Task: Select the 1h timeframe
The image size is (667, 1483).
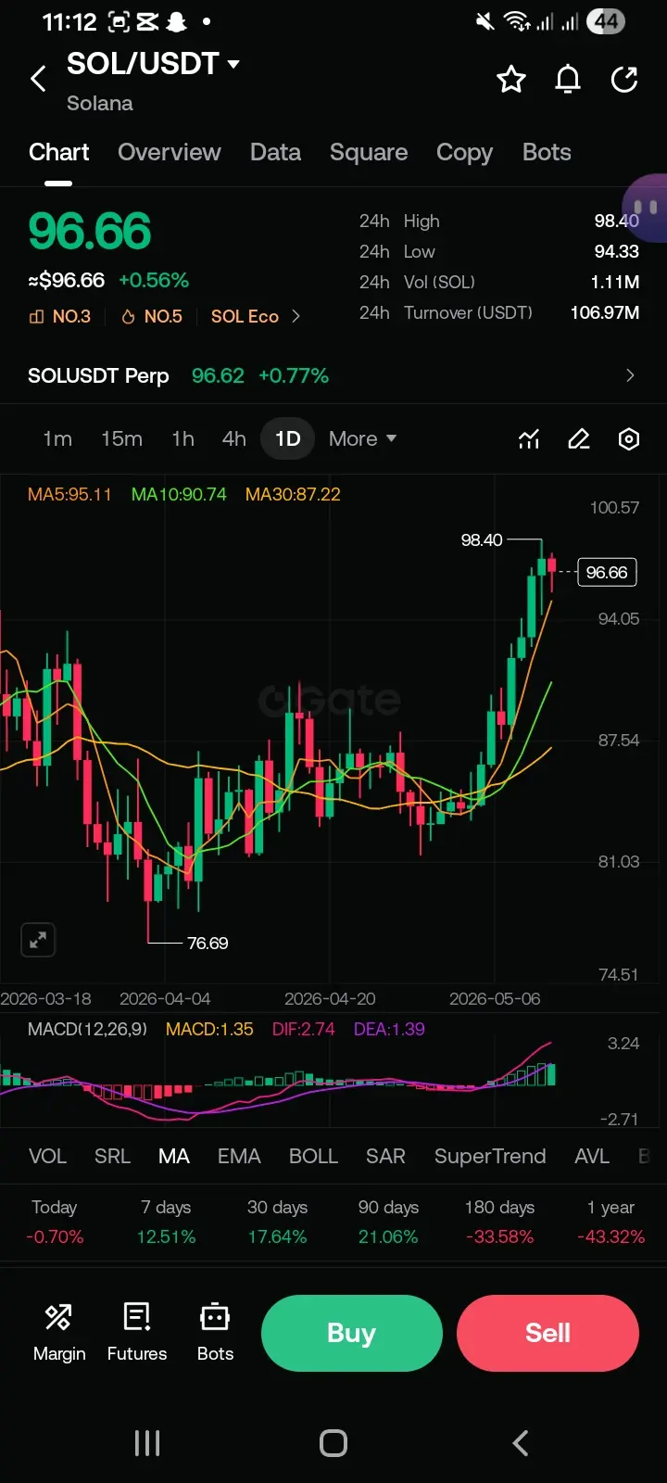Action: [182, 438]
